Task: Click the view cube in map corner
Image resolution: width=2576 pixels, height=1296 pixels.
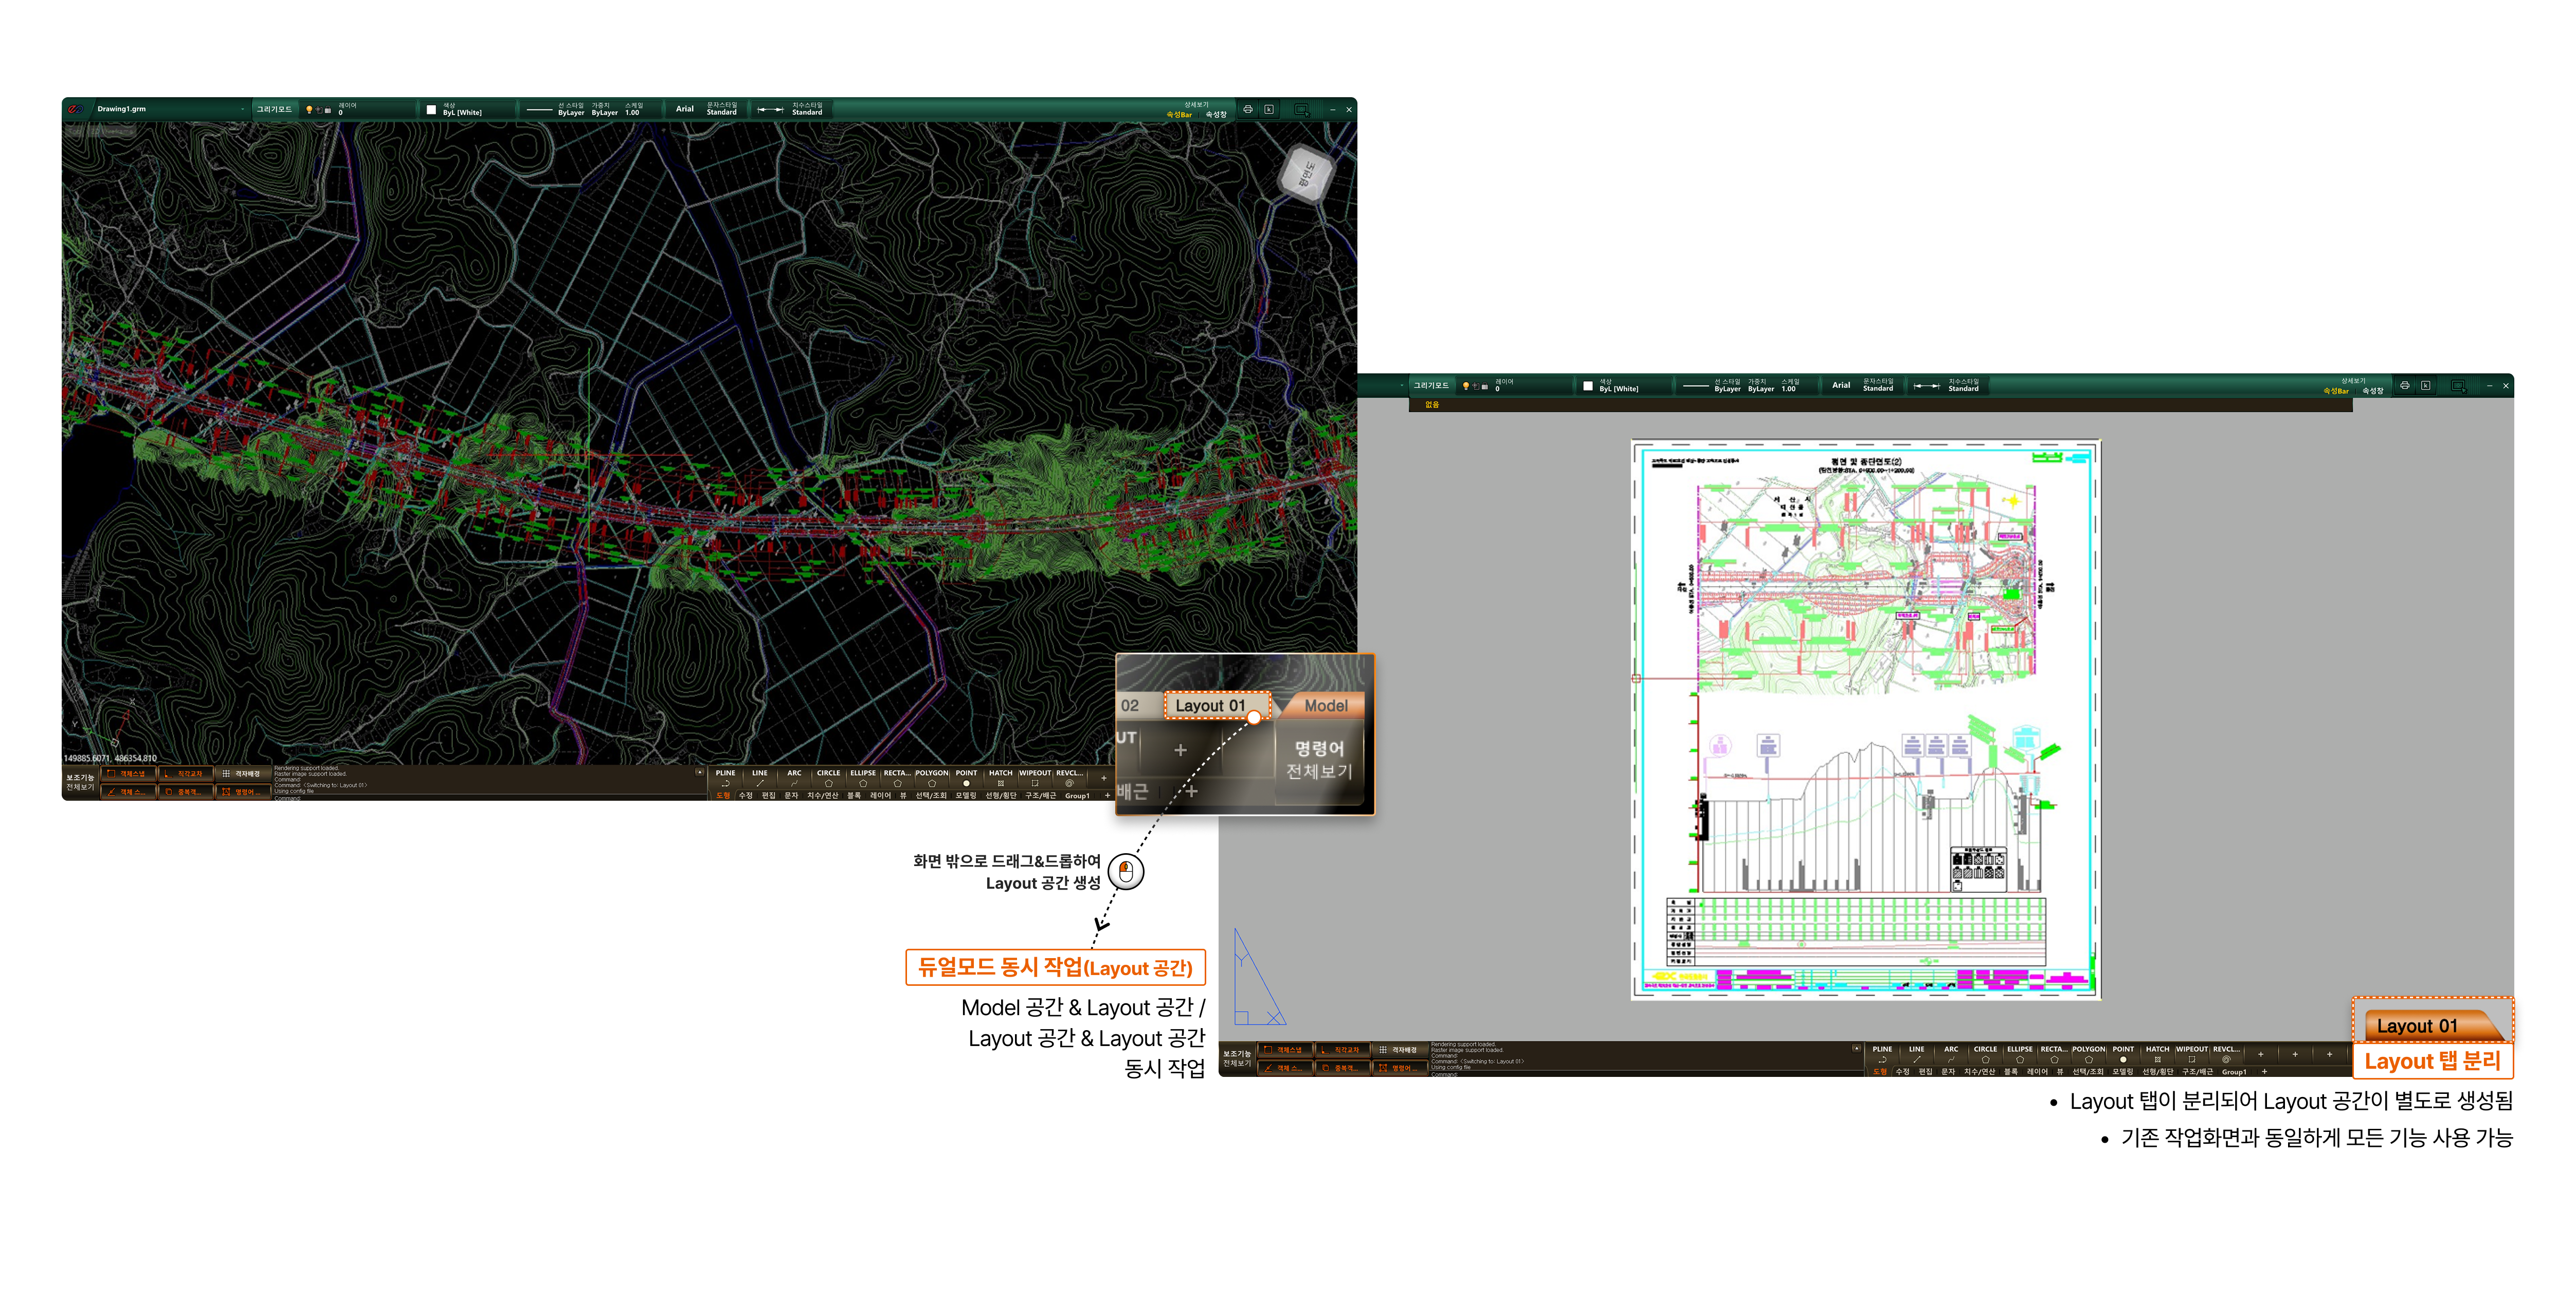Action: point(1306,174)
